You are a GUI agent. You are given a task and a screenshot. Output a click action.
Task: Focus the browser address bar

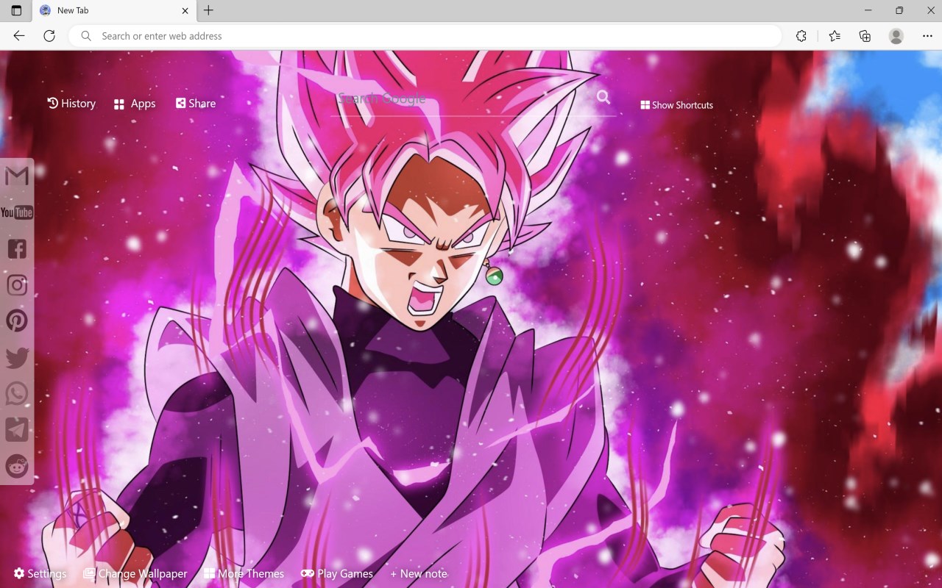pos(425,36)
